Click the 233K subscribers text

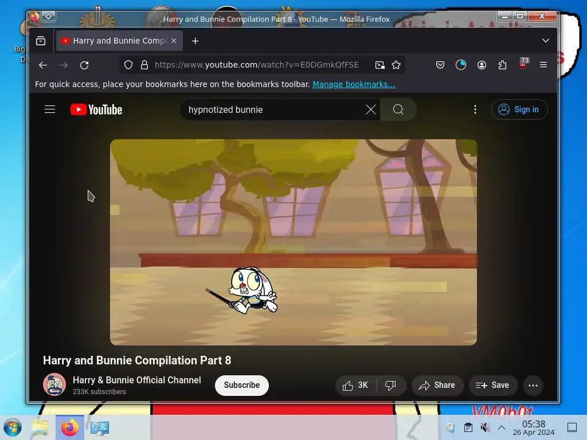click(99, 392)
